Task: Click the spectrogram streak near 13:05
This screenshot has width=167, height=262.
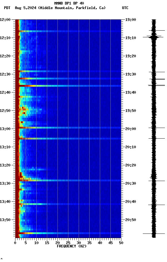Action: [x=68, y=139]
